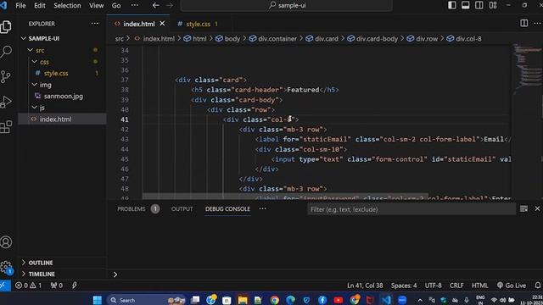This screenshot has height=305, width=543.
Task: Open the Go menu
Action: (116, 6)
